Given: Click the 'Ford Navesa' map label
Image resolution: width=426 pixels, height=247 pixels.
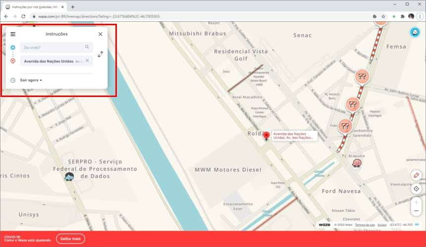Looking at the screenshot, I should (x=341, y=191).
